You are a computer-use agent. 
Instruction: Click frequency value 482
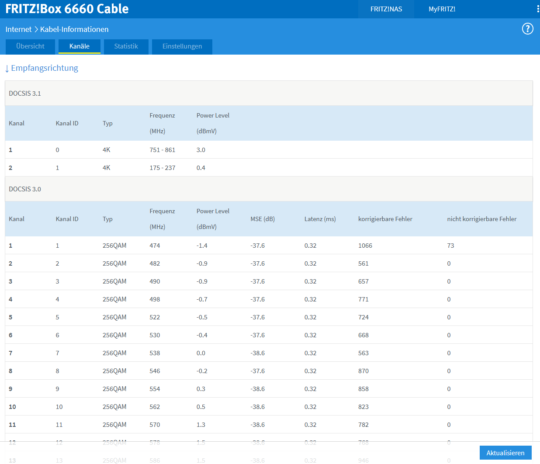click(155, 263)
